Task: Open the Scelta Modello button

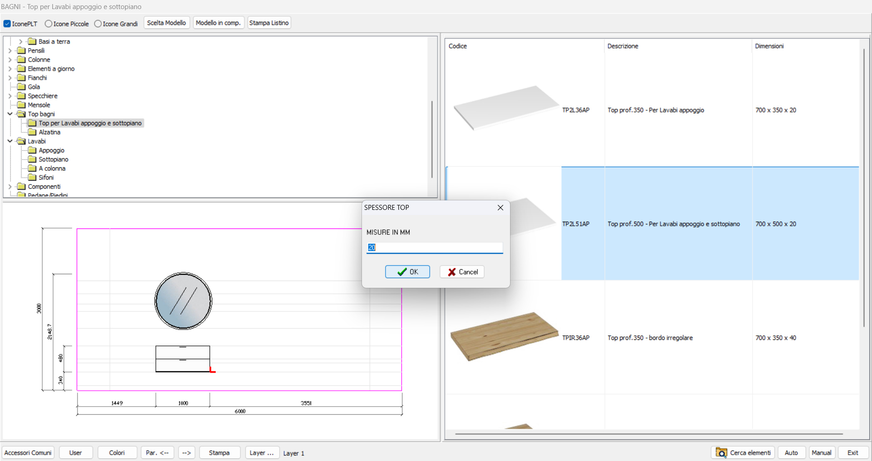Action: click(x=166, y=23)
